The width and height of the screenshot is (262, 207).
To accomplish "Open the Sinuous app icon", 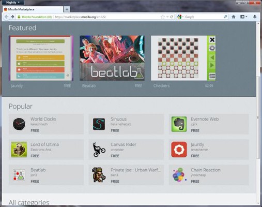I will coord(99,124).
